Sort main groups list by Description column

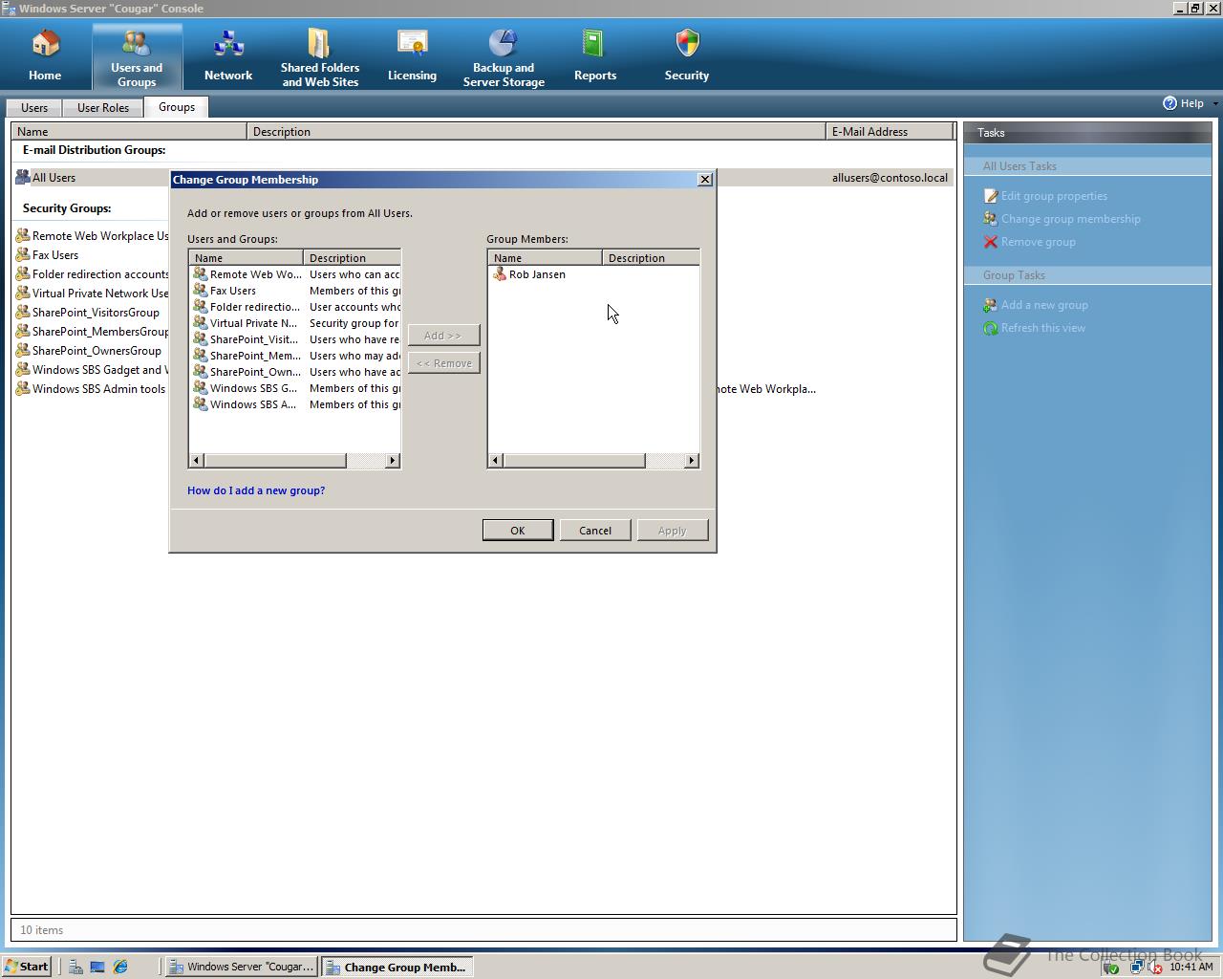[x=536, y=132]
